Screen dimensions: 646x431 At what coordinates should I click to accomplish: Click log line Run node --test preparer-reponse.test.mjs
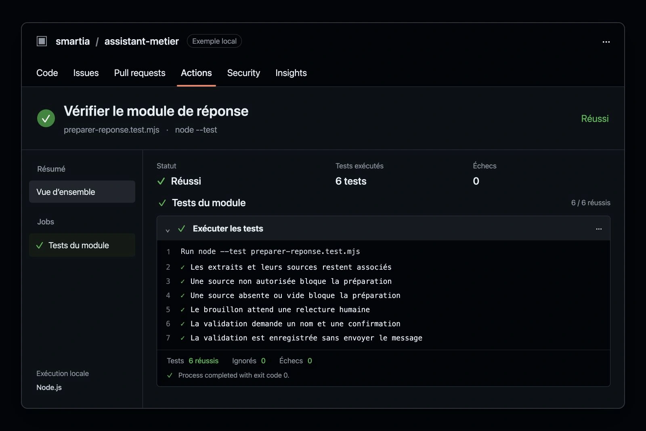(x=271, y=251)
